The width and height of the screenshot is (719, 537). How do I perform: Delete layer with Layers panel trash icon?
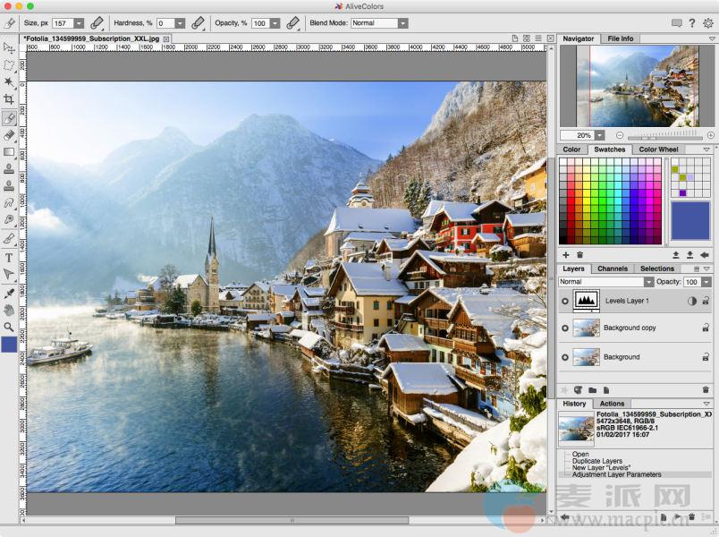tap(706, 389)
